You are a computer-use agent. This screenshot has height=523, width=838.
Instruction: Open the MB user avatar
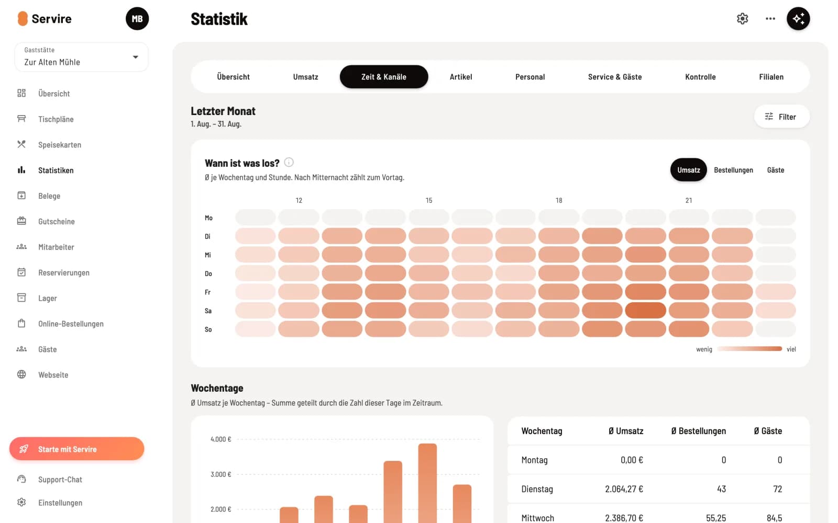tap(137, 19)
